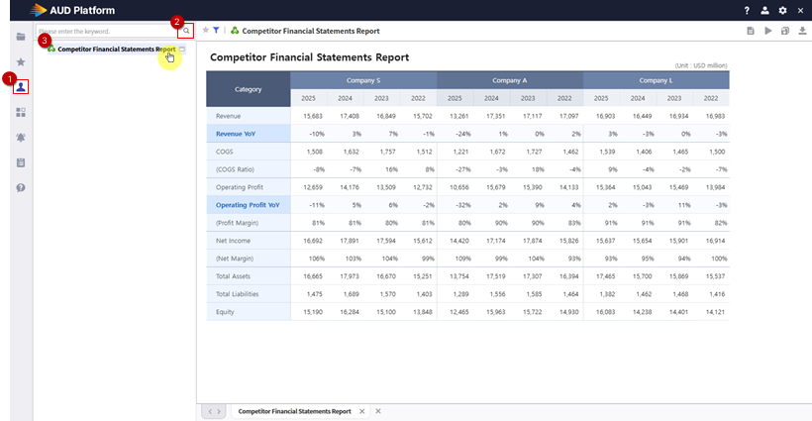Image resolution: width=812 pixels, height=421 pixels.
Task: Open the folder view in left sidebar
Action: [x=21, y=36]
